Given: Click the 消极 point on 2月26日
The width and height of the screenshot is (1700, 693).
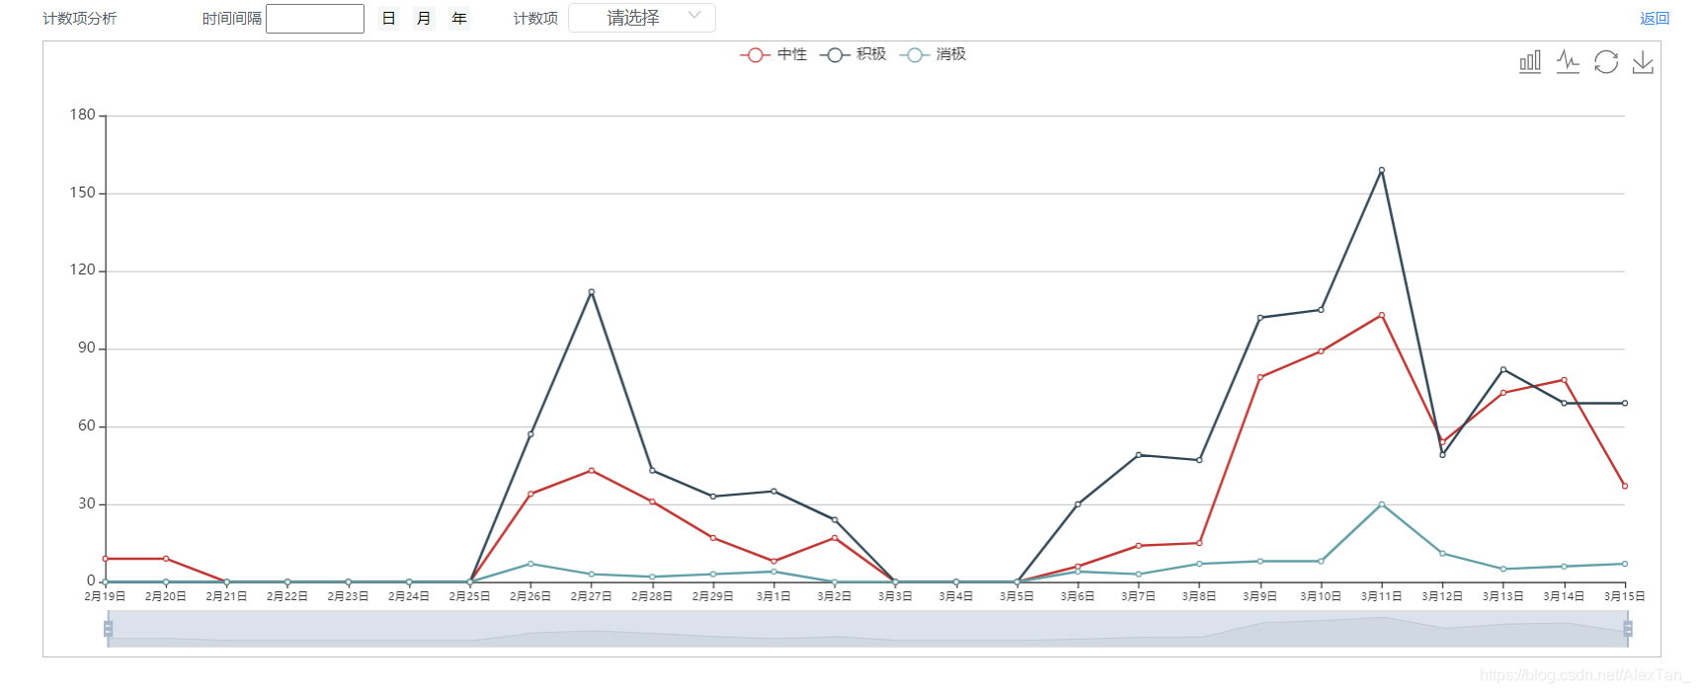Looking at the screenshot, I should point(530,564).
